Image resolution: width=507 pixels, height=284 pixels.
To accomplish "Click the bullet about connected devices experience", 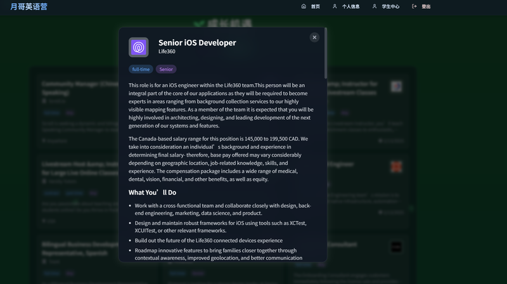I will coord(209,240).
